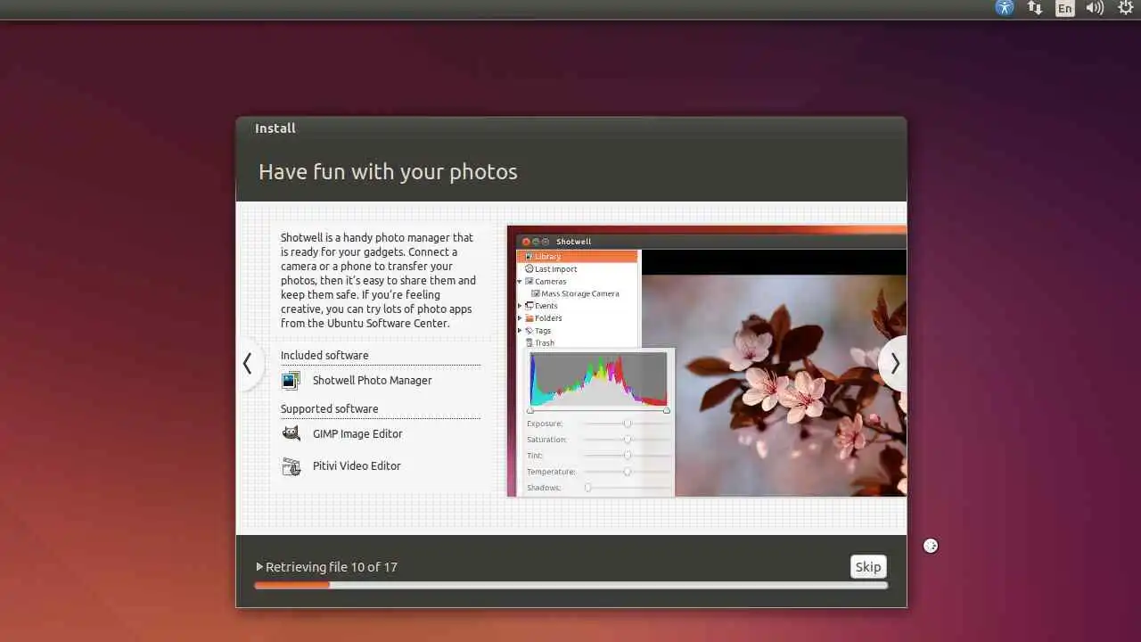The width and height of the screenshot is (1141, 642).
Task: Open the En keyboard layout indicator
Action: coord(1064,9)
